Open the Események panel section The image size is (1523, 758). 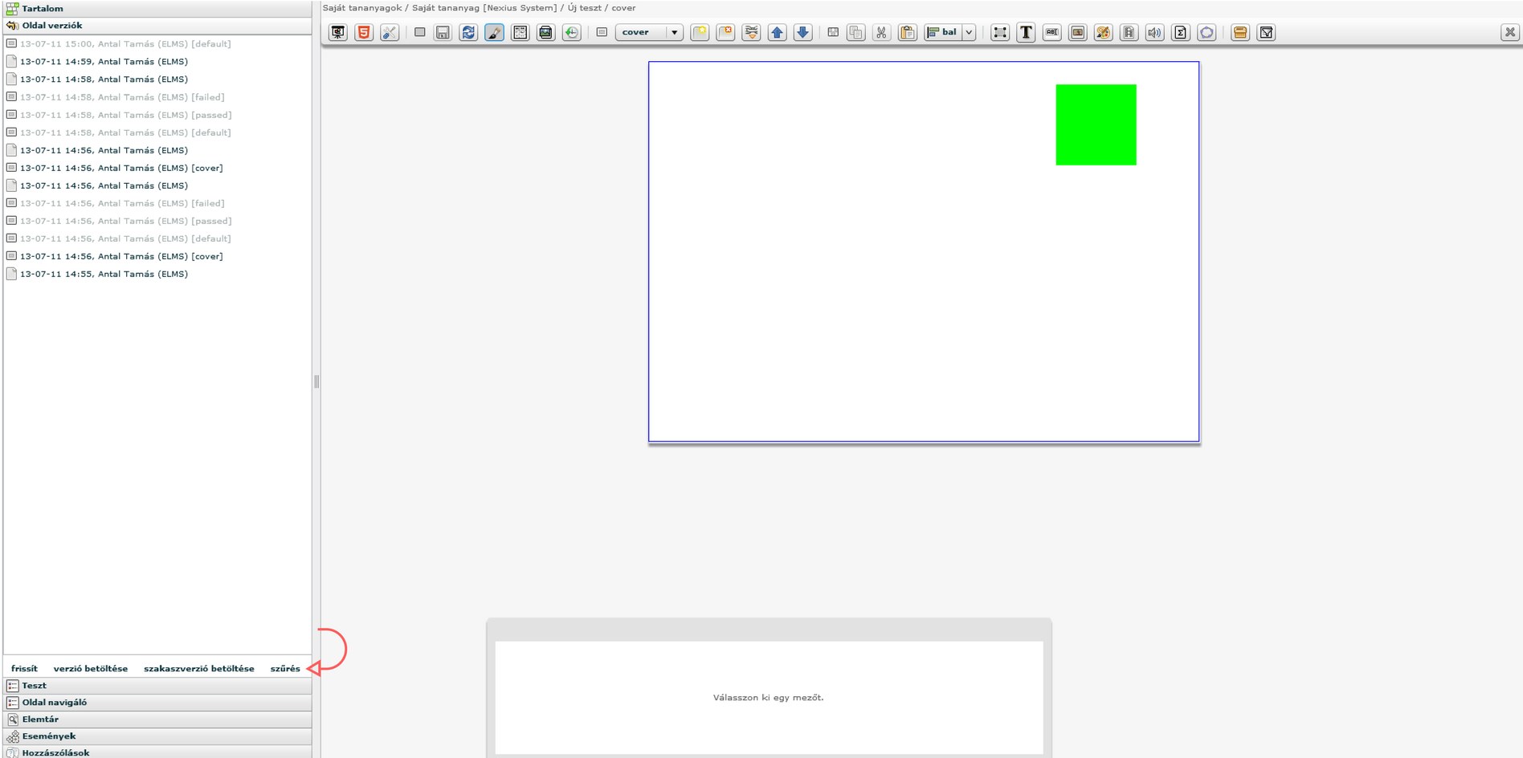coord(49,736)
